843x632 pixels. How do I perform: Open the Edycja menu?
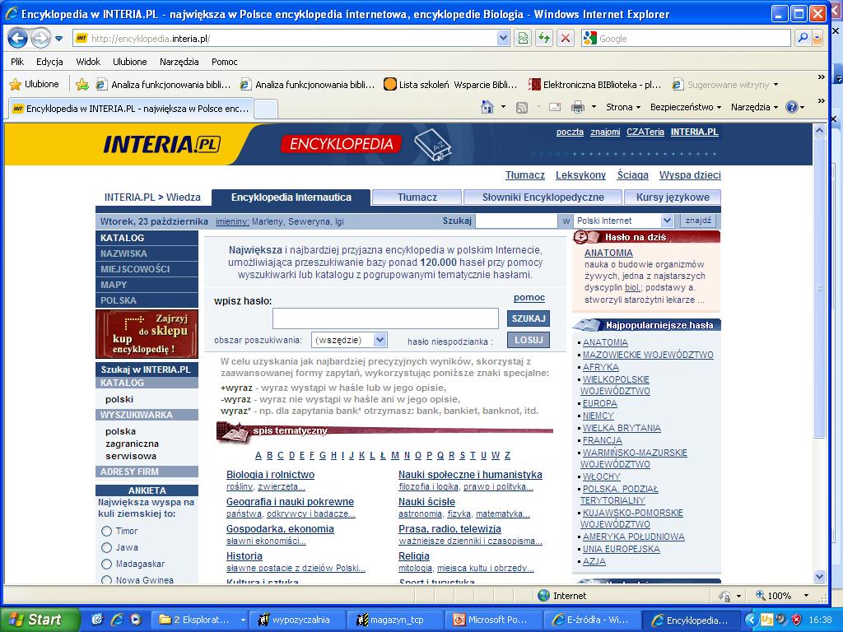pyautogui.click(x=49, y=62)
